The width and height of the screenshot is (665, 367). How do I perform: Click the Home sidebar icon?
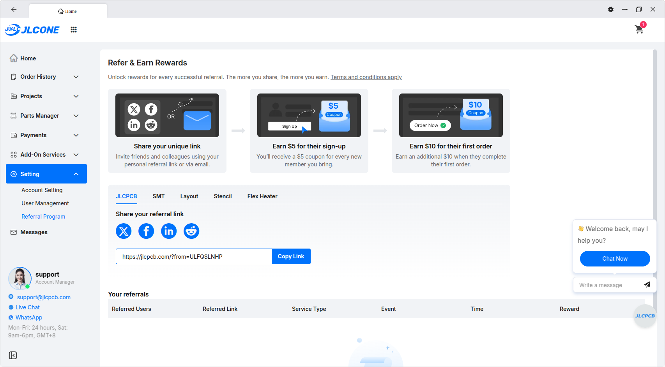pos(14,58)
